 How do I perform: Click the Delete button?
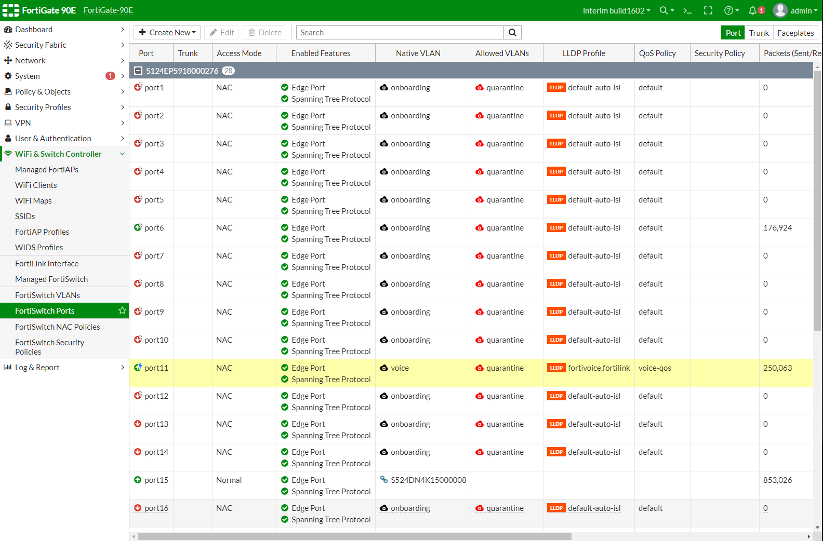(265, 32)
